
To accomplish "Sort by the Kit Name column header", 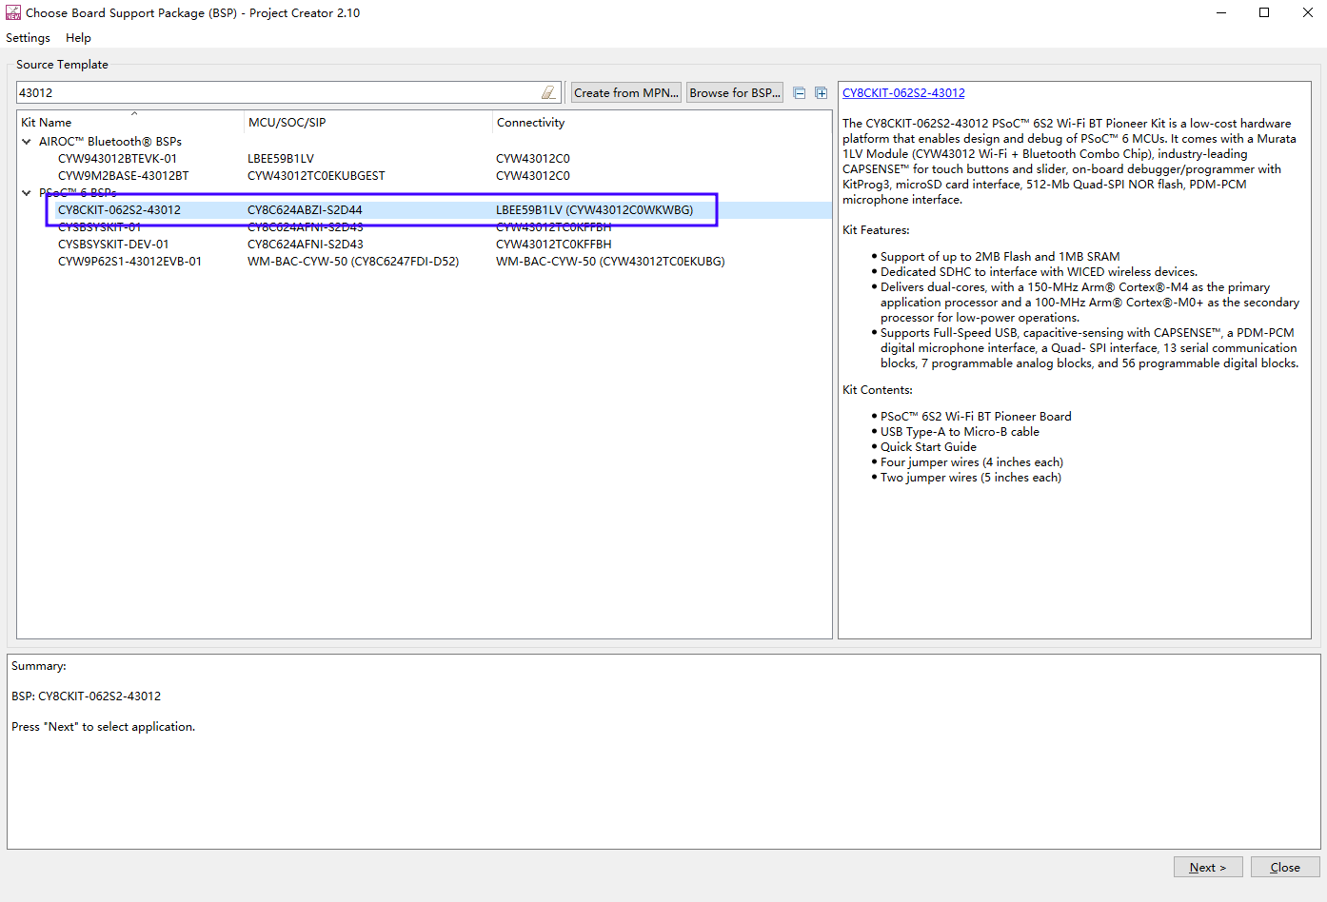I will tap(130, 122).
